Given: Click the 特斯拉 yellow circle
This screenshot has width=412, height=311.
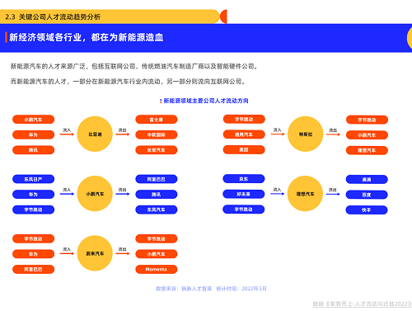Looking at the screenshot, I should [x=305, y=134].
